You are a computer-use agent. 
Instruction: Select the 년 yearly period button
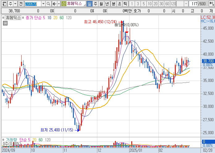tap(107, 4)
